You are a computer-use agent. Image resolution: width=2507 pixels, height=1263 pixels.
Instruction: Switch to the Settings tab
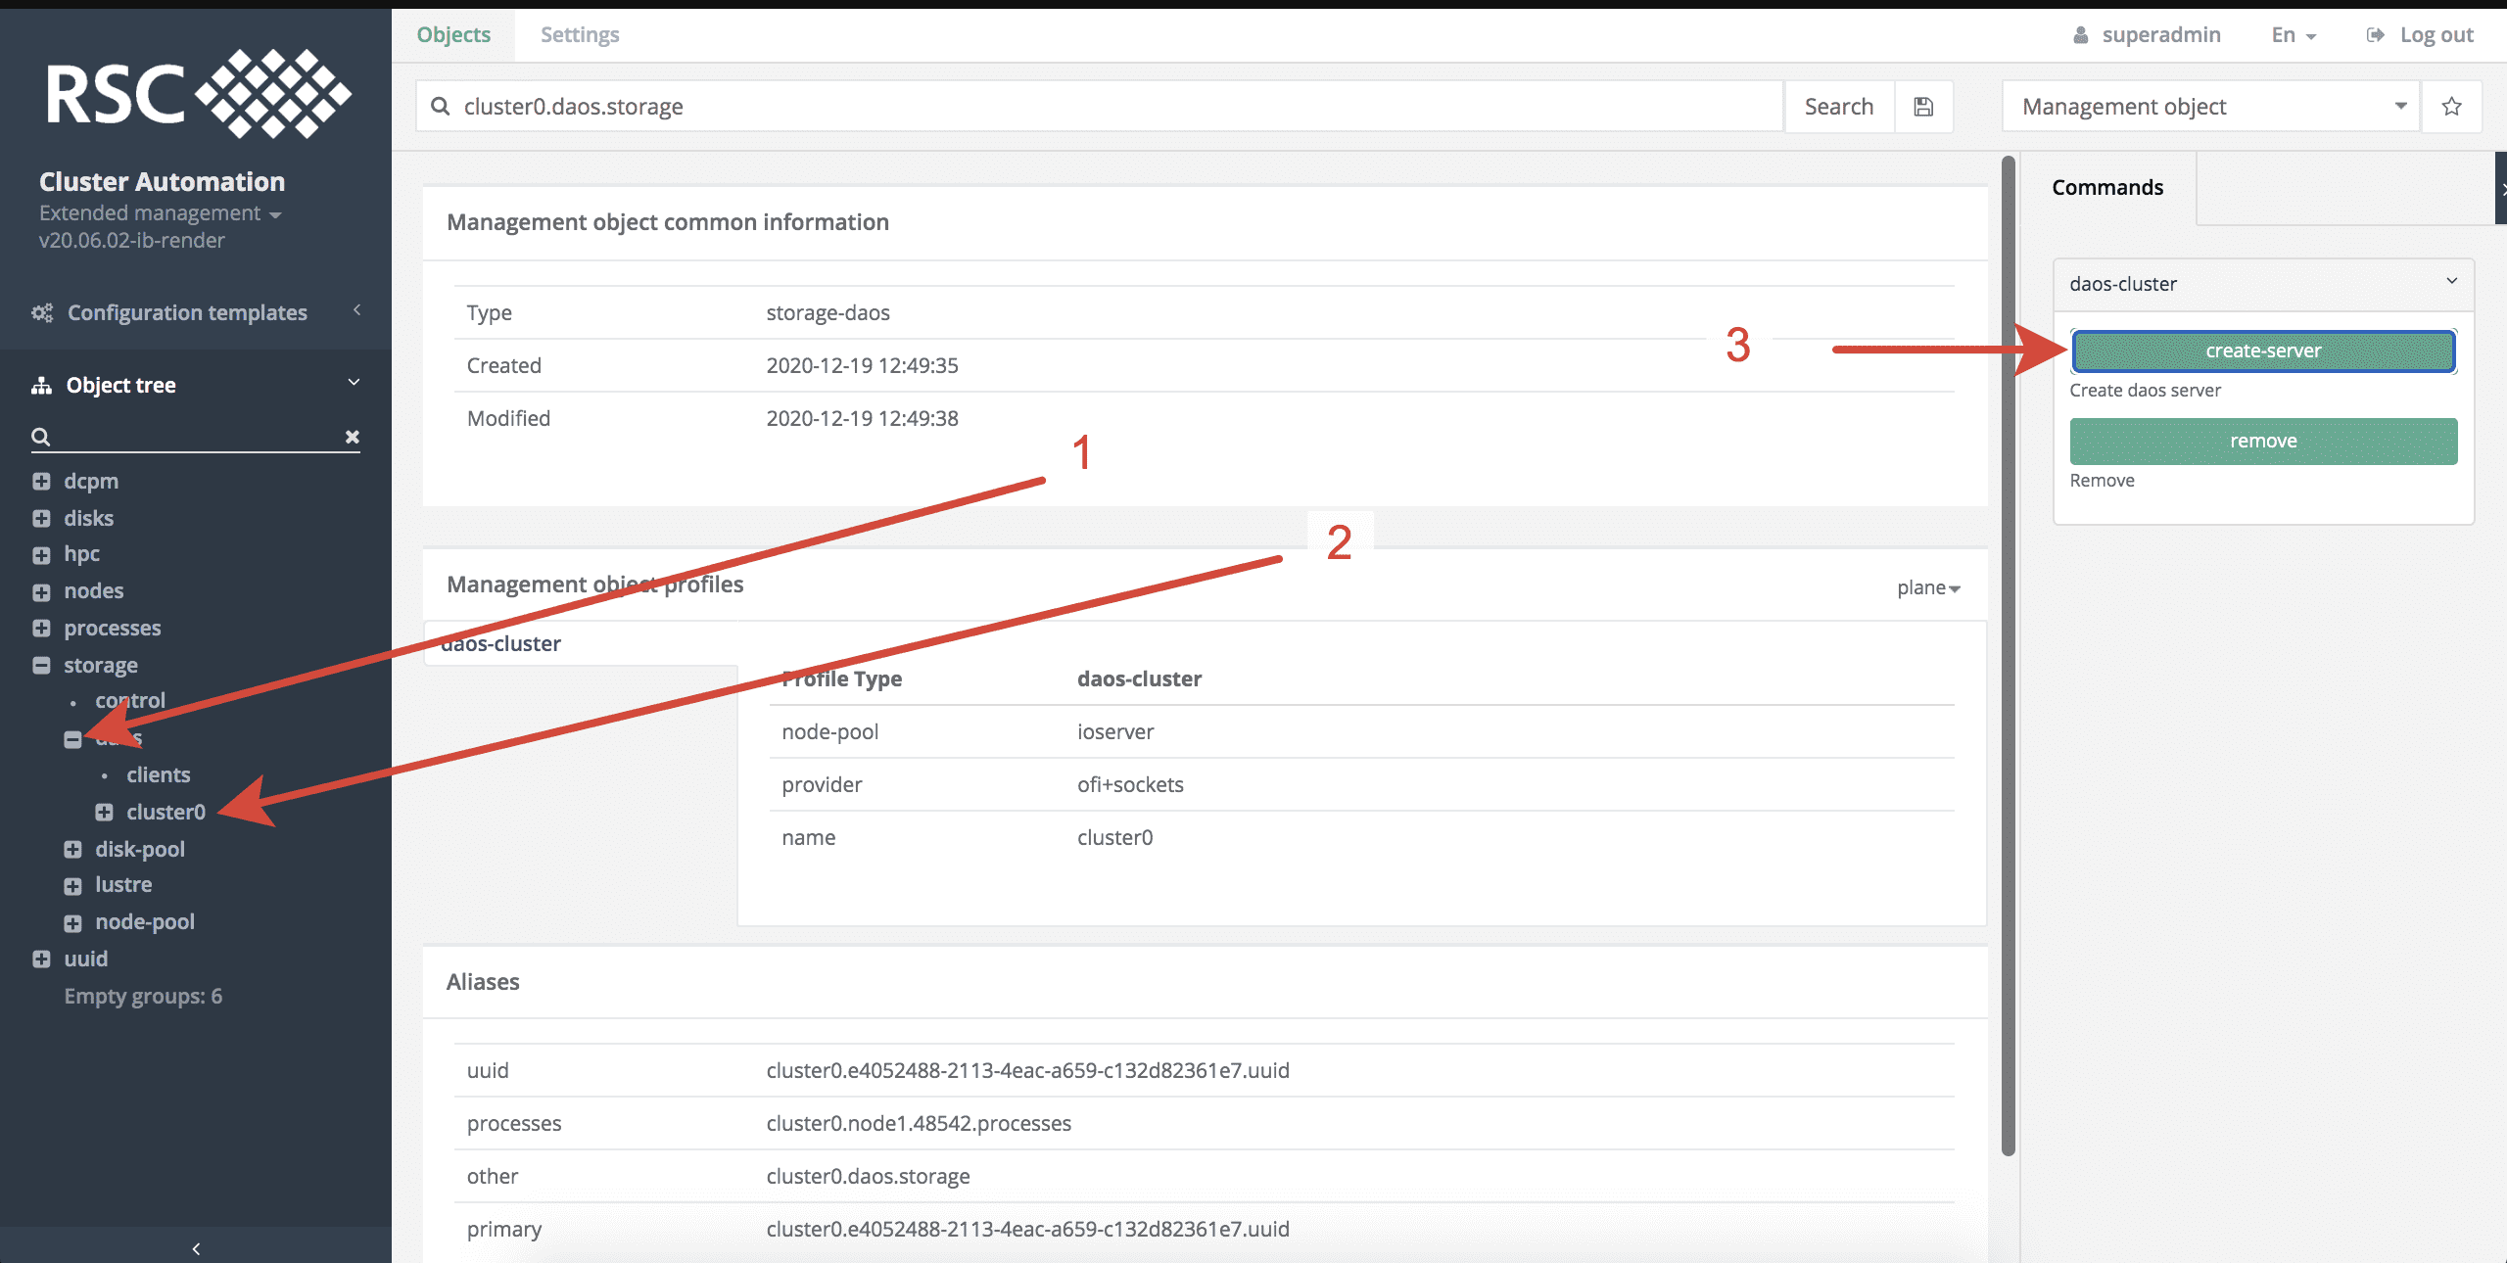click(580, 35)
